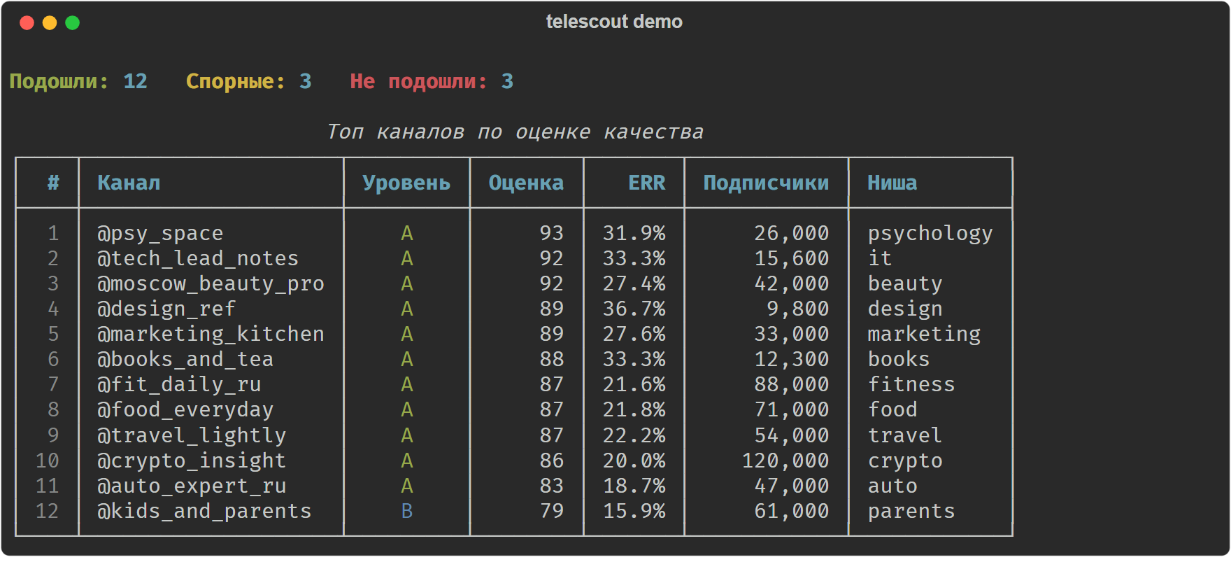
Task: Click the table title 'Топ каналов по оценке качества'
Action: [x=515, y=132]
